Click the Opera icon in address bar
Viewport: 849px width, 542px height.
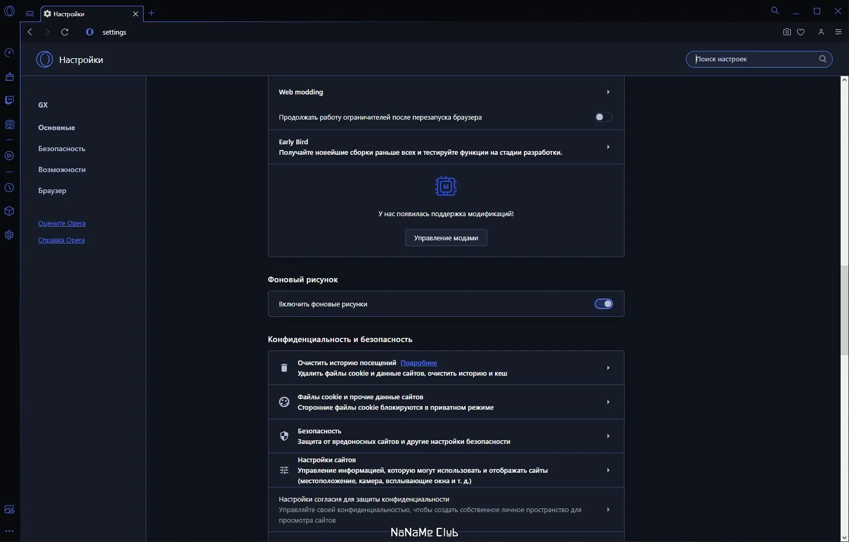click(90, 32)
